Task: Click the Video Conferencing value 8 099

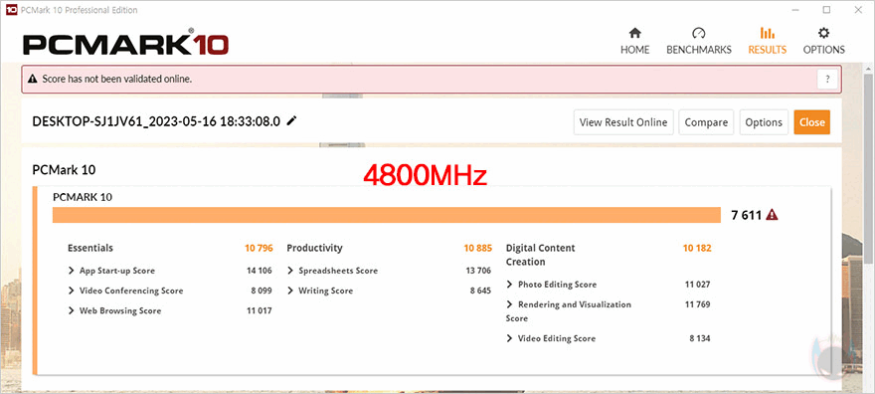Action: [x=262, y=291]
